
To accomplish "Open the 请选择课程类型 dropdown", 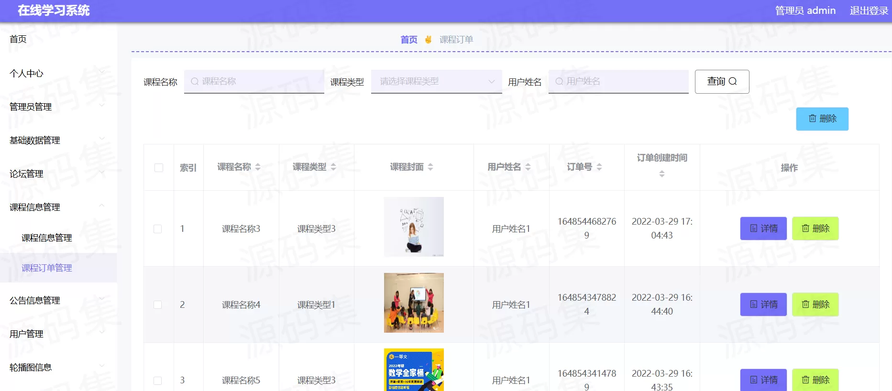I will 436,81.
